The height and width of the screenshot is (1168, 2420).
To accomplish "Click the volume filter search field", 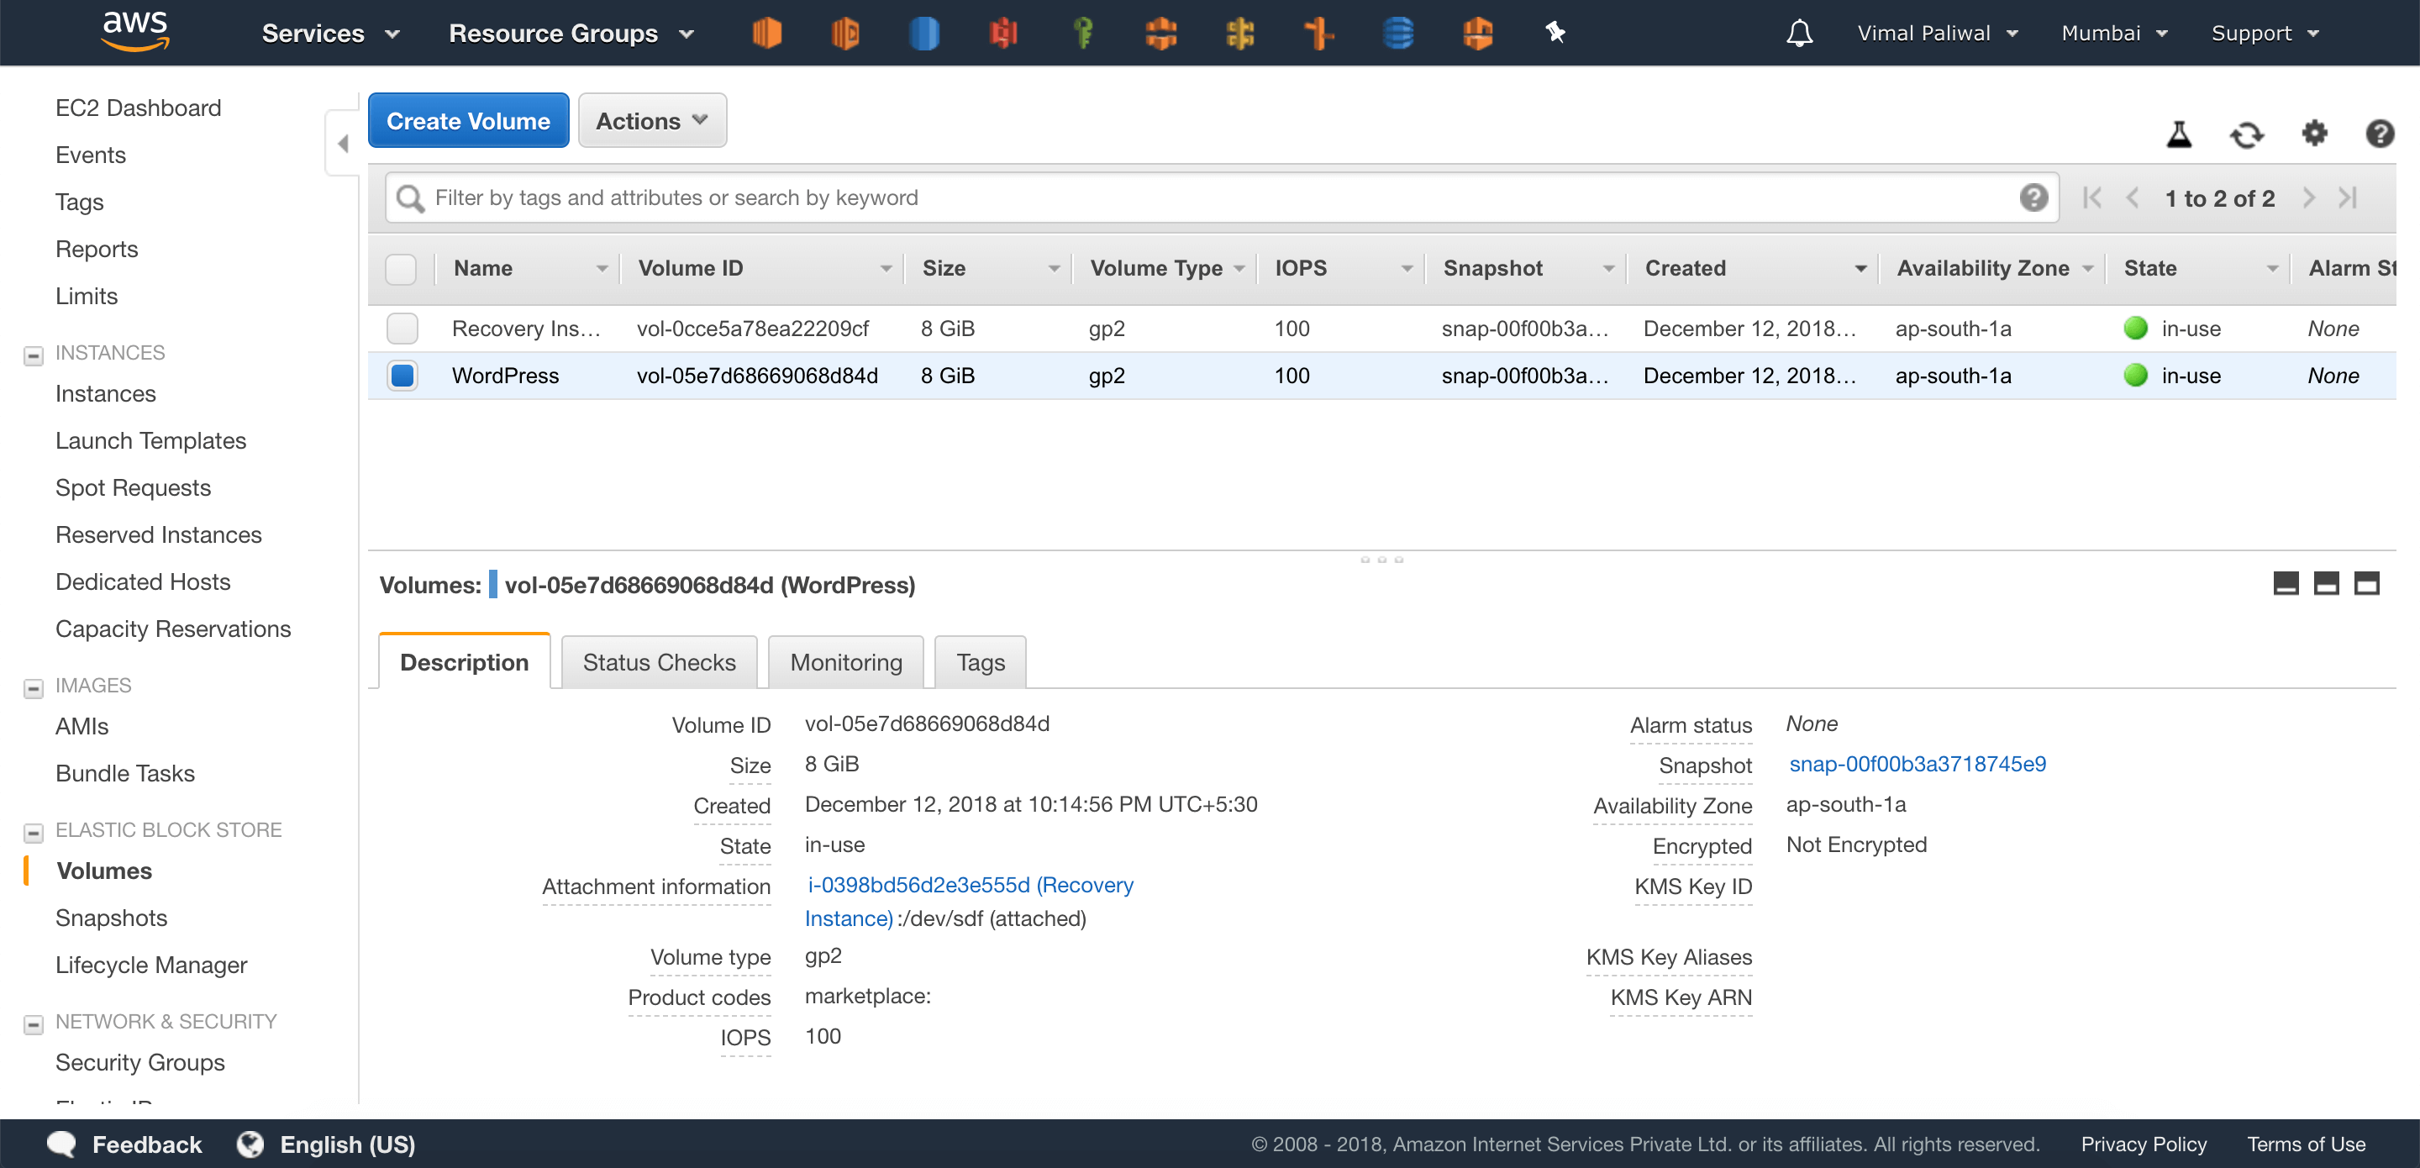I will [x=1221, y=197].
